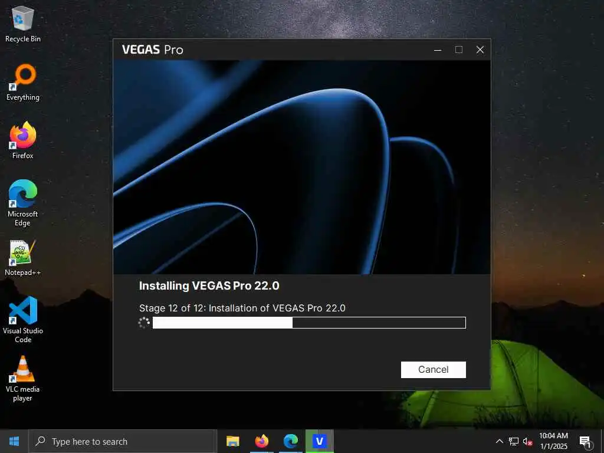
Task: Open File Explorer from the taskbar
Action: coord(232,441)
